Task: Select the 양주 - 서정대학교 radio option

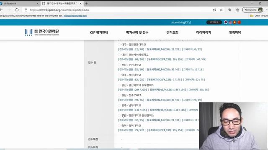Action: pyautogui.click(x=119, y=75)
